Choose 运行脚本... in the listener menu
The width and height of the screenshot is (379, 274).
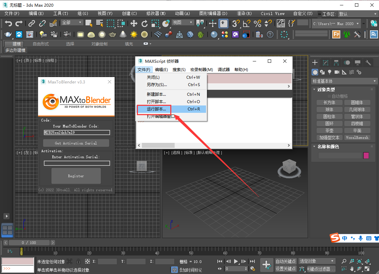(172, 109)
